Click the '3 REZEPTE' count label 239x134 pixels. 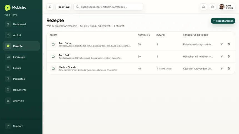(x=119, y=26)
